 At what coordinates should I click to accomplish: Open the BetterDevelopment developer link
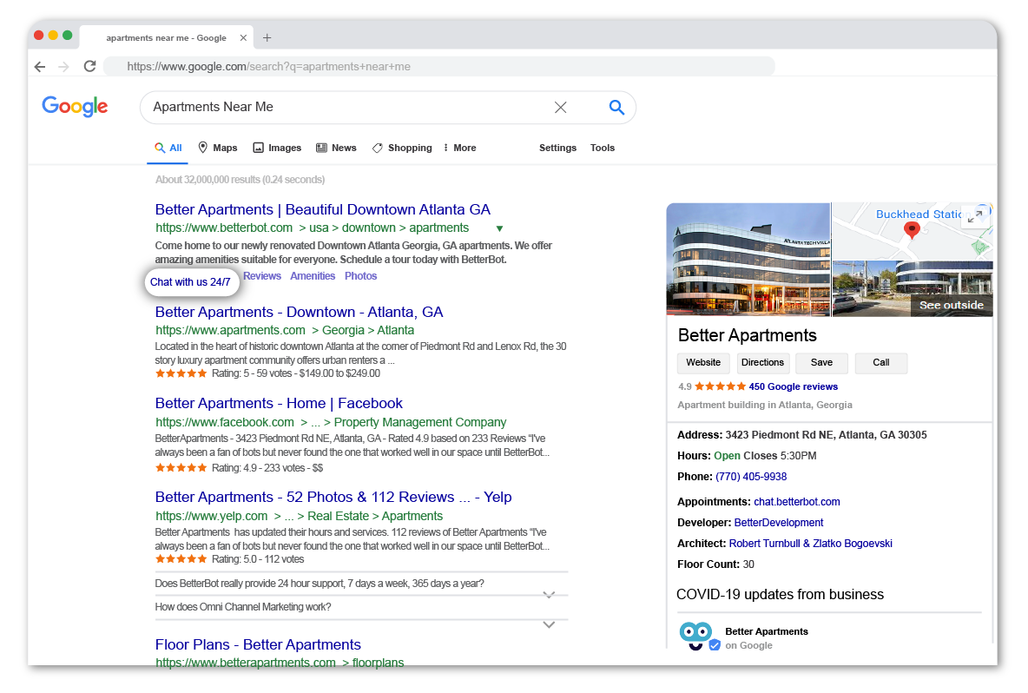click(x=778, y=523)
